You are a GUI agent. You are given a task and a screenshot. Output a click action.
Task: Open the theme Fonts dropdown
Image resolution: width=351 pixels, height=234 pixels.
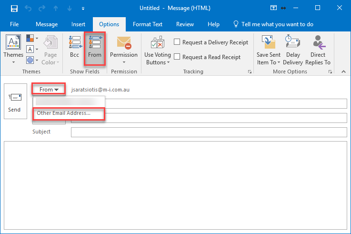[x=32, y=49]
